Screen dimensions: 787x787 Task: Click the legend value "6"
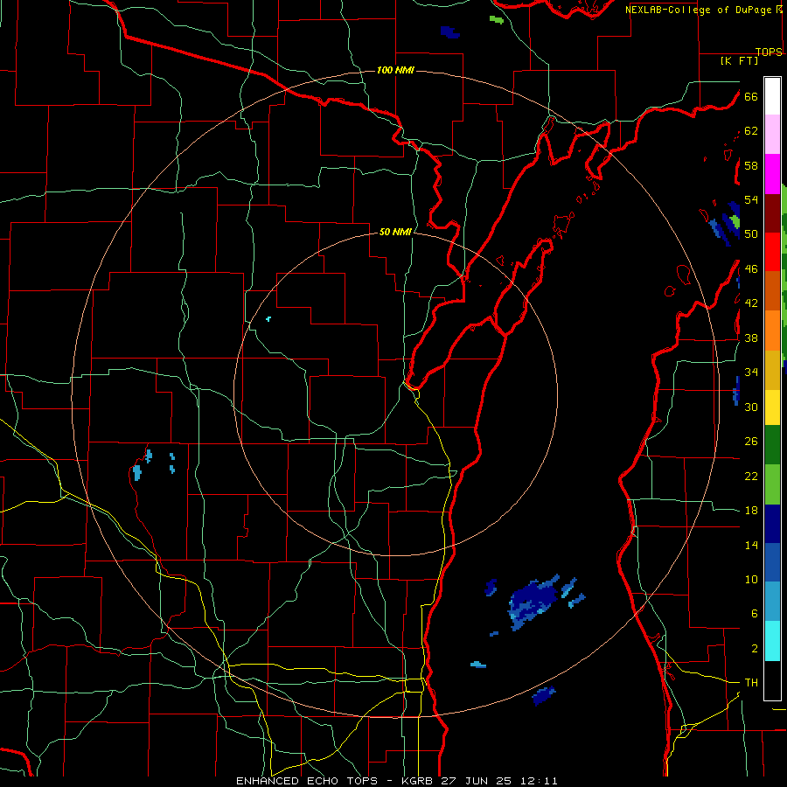point(755,614)
